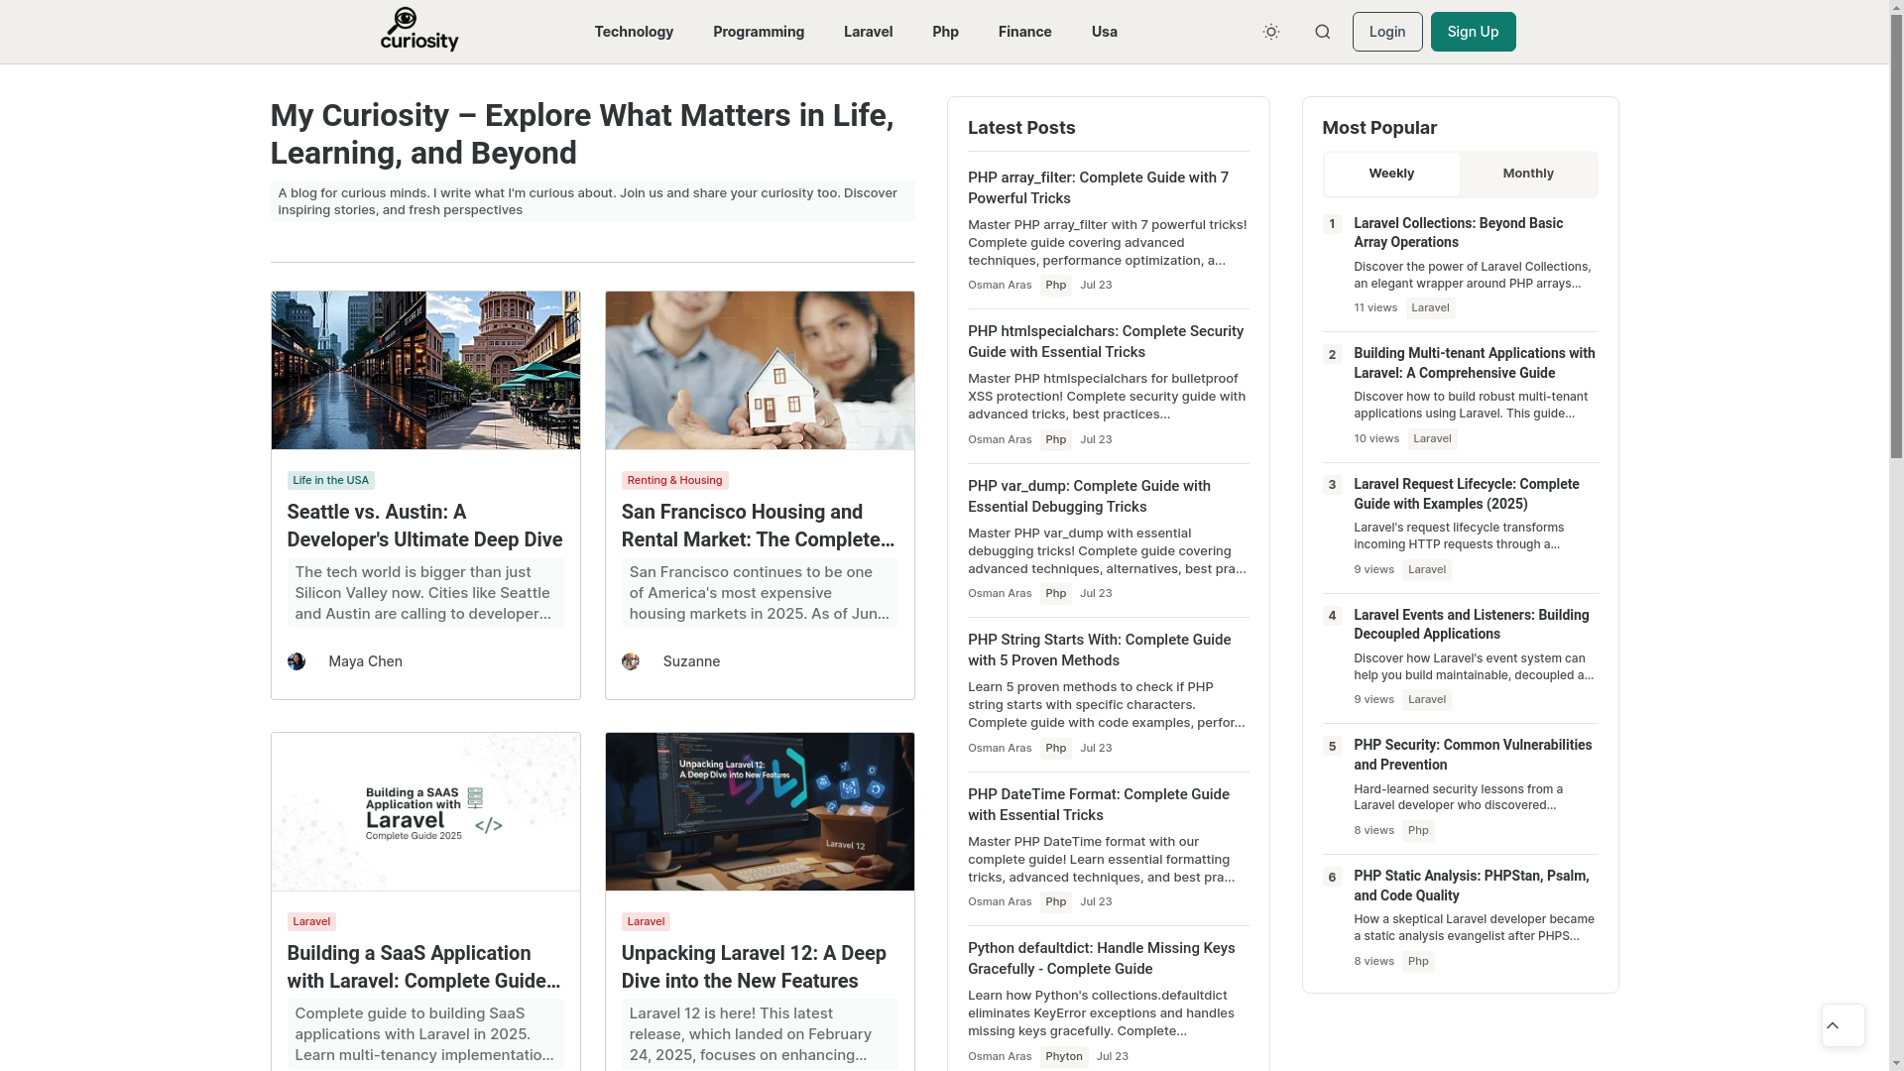Click Laravel tag beside 10 views
The image size is (1904, 1071).
(1432, 439)
